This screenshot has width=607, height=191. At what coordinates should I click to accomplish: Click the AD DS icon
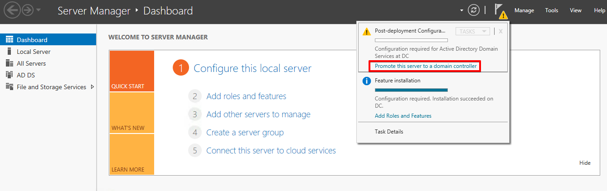click(9, 75)
